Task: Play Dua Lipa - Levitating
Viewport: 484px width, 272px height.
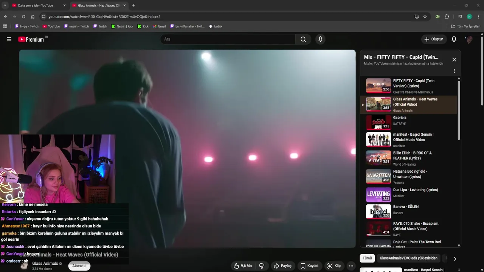Action: [x=408, y=195]
